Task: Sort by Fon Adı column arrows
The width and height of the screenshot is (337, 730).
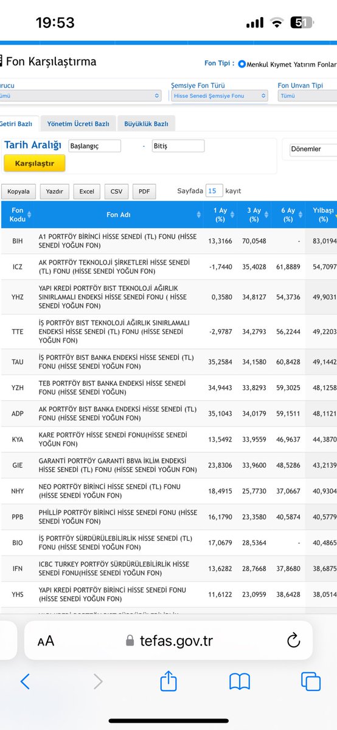Action: pos(199,215)
